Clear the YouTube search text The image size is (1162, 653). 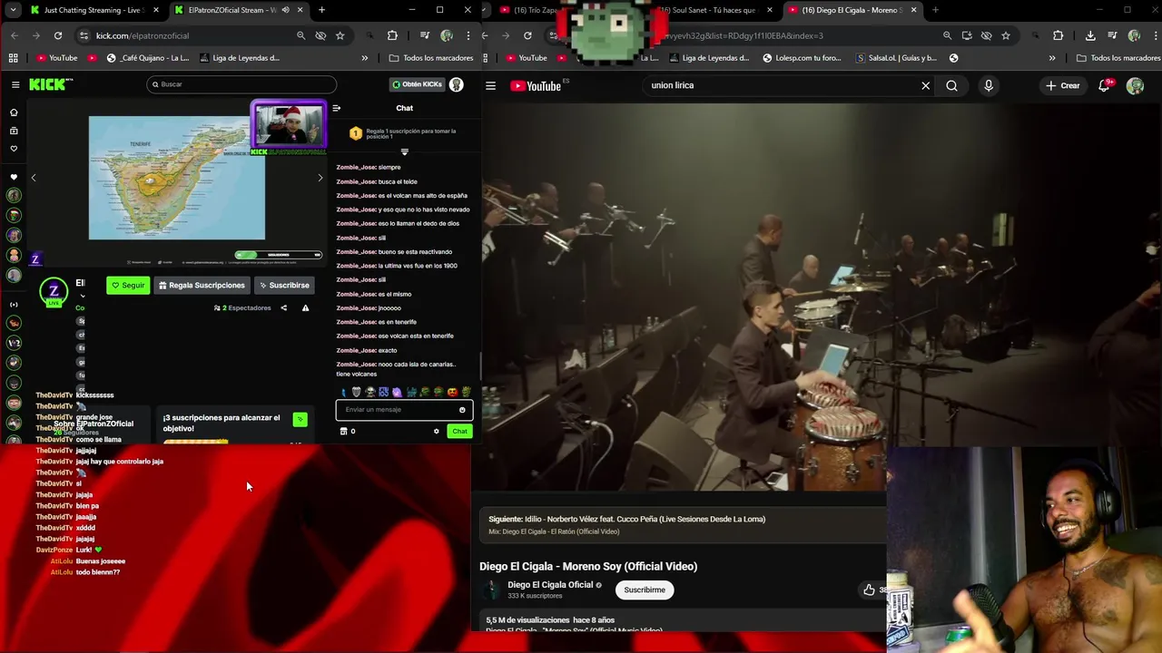pos(925,86)
